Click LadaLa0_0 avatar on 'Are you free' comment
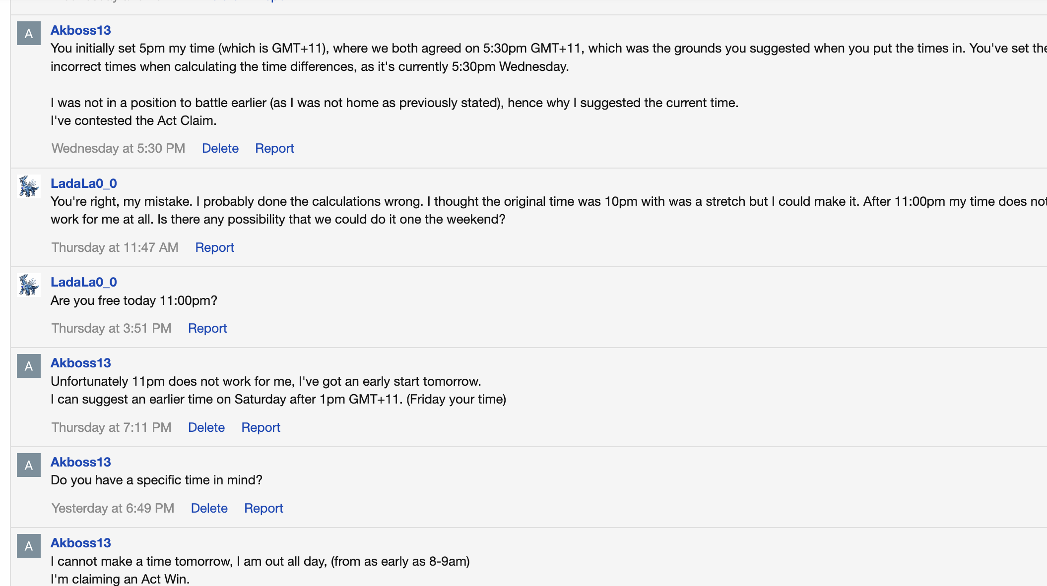The width and height of the screenshot is (1047, 586). 29,285
